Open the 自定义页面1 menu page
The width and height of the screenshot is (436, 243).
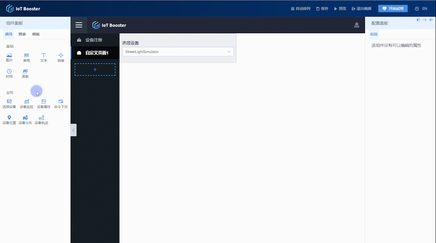point(95,53)
